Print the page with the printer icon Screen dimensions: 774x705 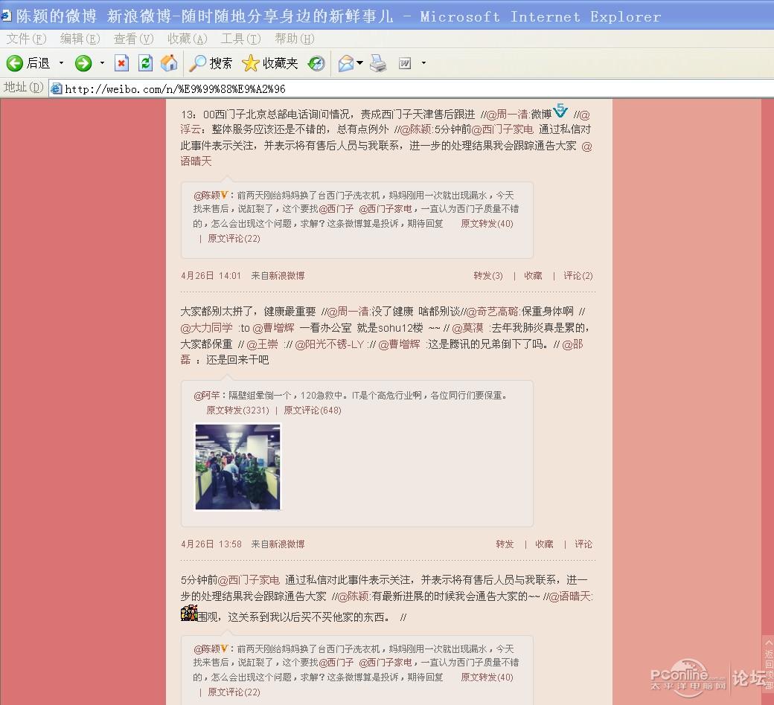coord(378,63)
